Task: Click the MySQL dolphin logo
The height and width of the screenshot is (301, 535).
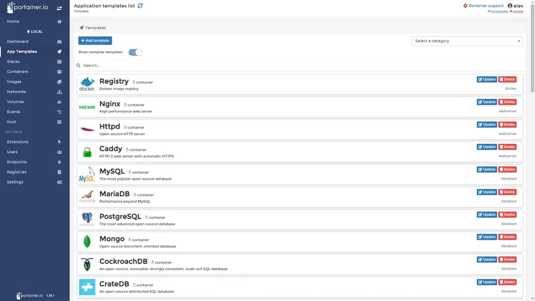Action: coord(87,174)
